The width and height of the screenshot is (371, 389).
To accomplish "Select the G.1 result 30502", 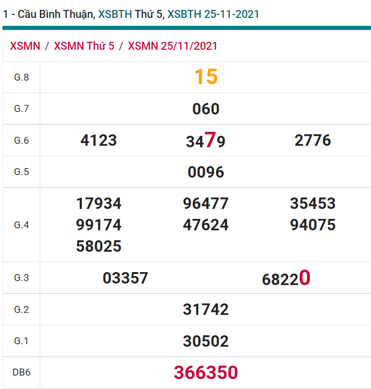I will pos(206,341).
